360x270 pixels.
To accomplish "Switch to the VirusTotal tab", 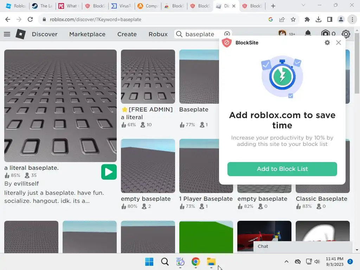I will point(121,6).
